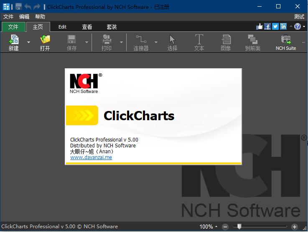308x232 pixels.
Task: Switch to the 主页 tab
Action: pyautogui.click(x=38, y=27)
